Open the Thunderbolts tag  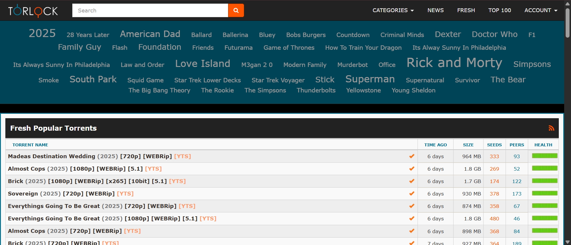click(316, 90)
